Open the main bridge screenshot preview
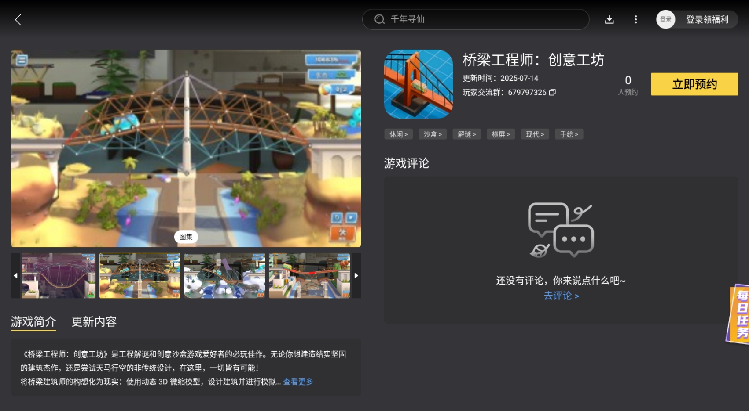Image resolution: width=749 pixels, height=411 pixels. click(x=186, y=148)
